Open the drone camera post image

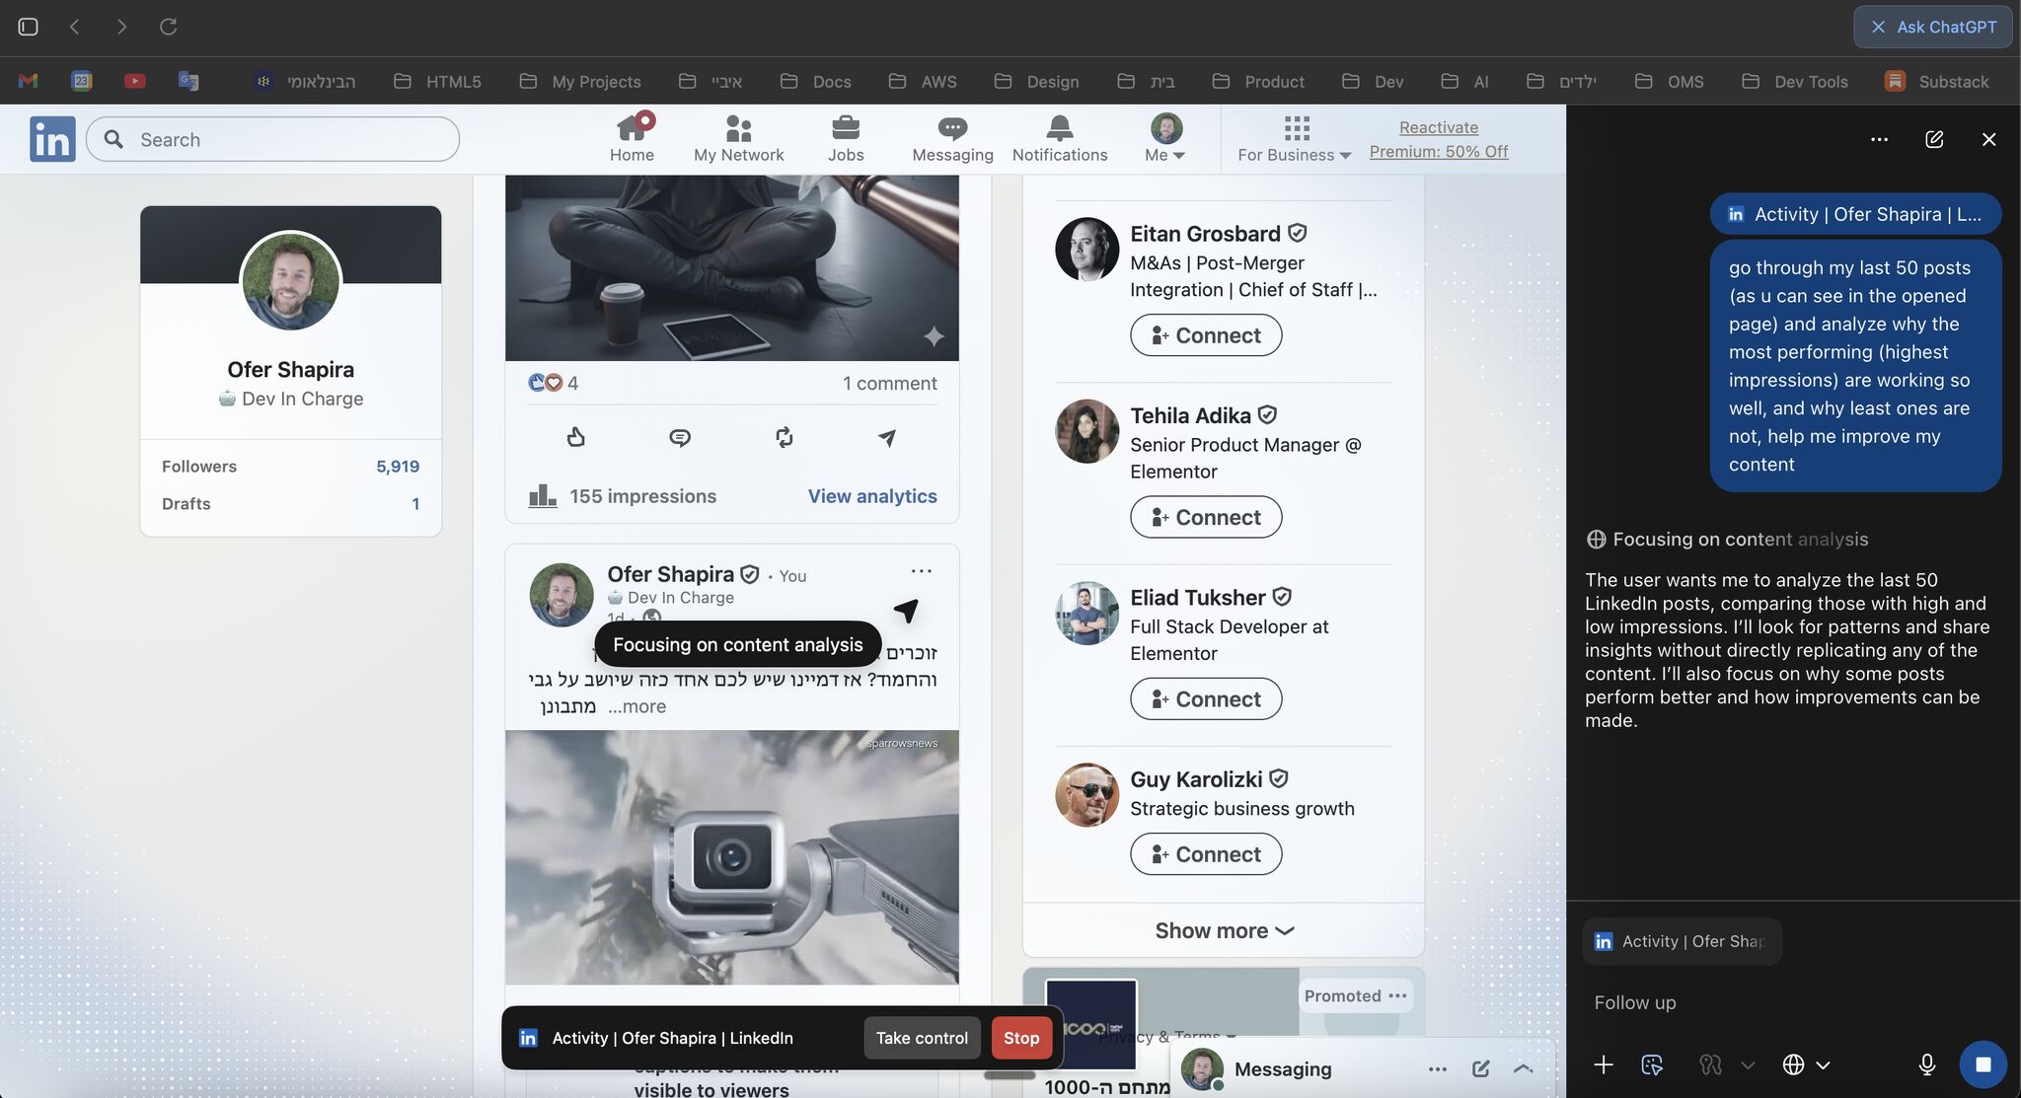pyautogui.click(x=731, y=857)
